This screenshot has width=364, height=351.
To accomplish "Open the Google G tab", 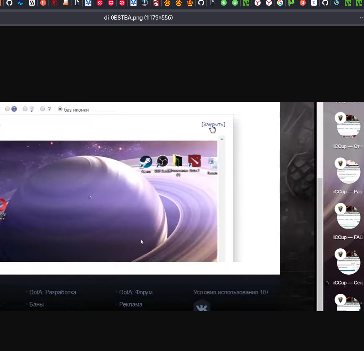I will 280,3.
